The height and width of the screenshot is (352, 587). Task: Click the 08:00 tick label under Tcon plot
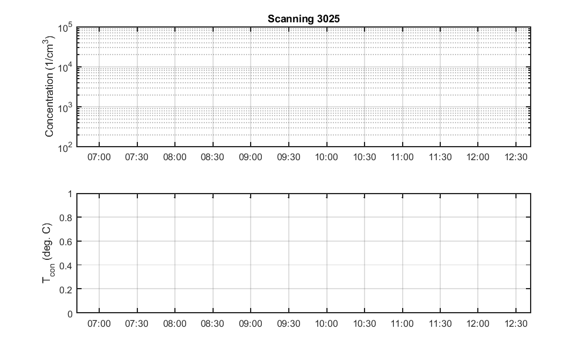coord(175,324)
